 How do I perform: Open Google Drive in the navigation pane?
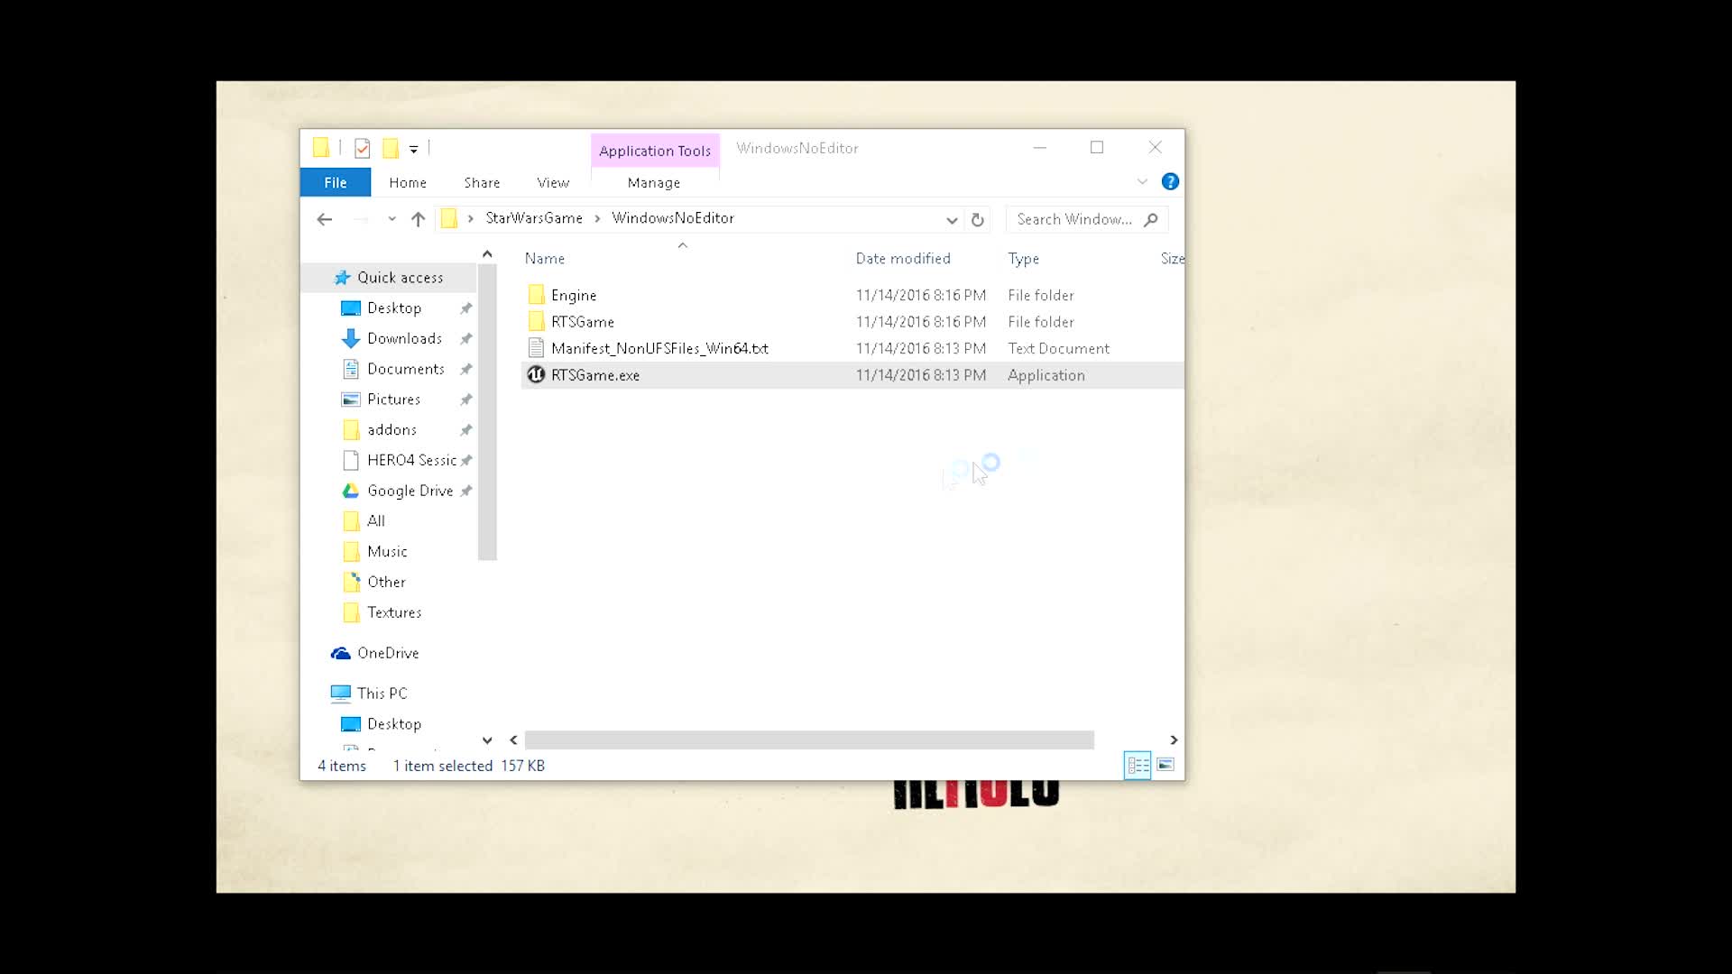[410, 491]
